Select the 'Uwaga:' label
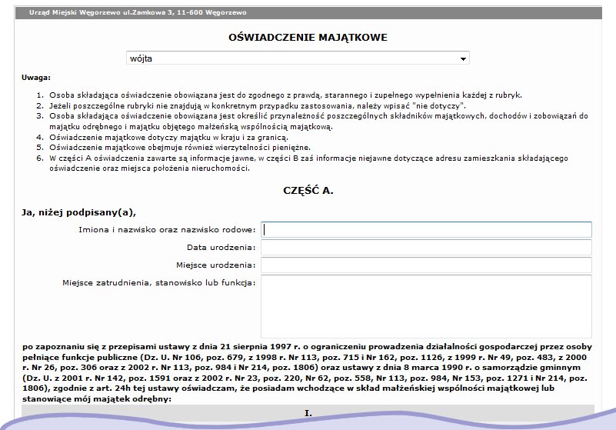 [36, 78]
